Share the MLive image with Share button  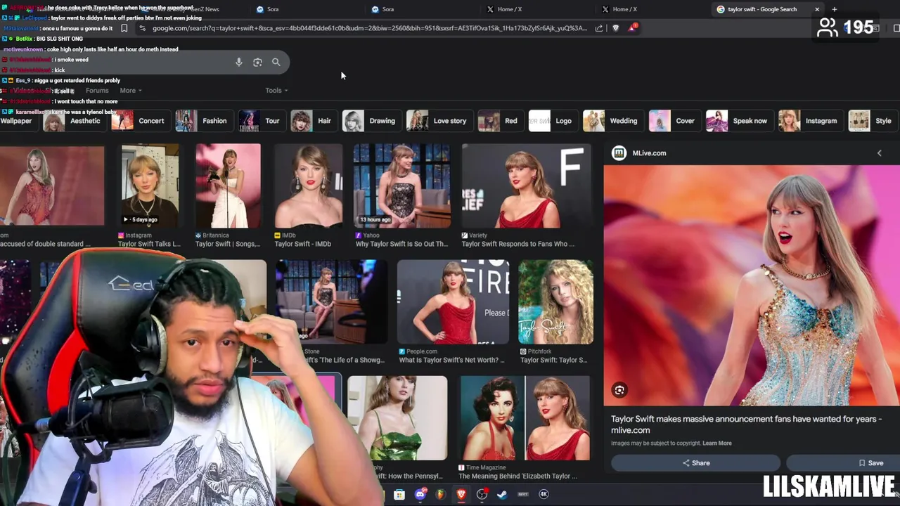coord(696,463)
